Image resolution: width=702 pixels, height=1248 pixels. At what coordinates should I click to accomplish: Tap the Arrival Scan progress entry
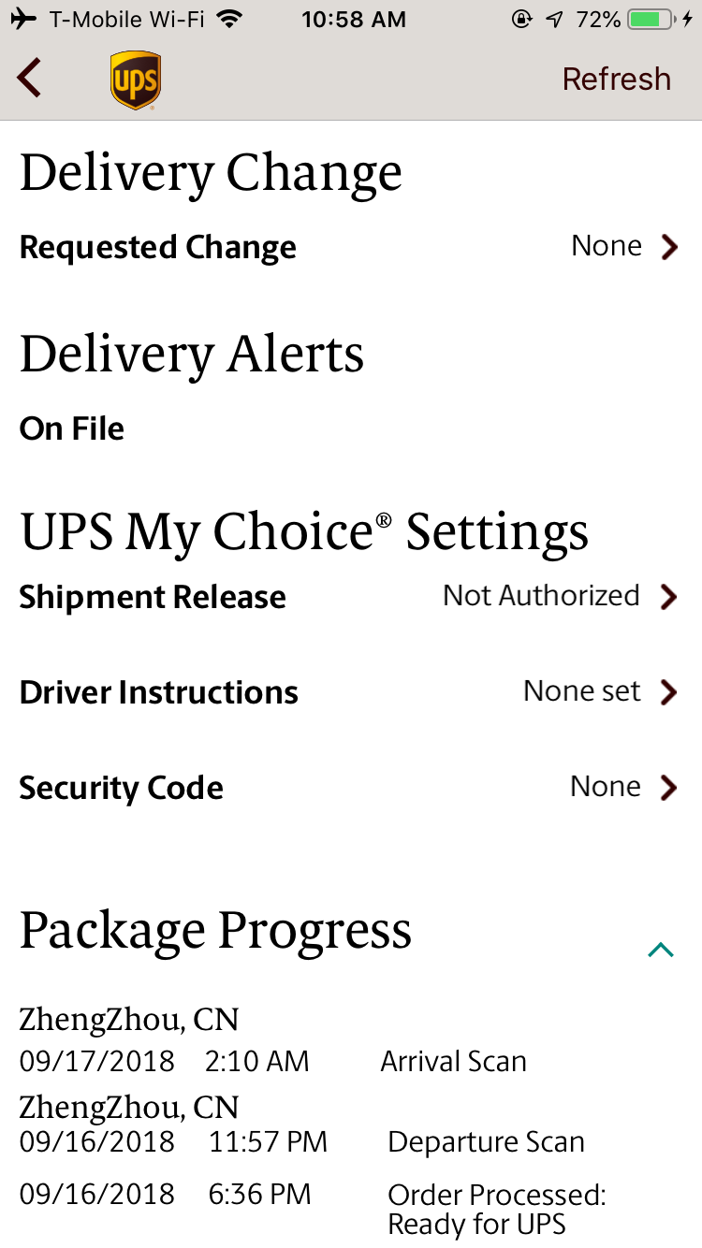[453, 1061]
